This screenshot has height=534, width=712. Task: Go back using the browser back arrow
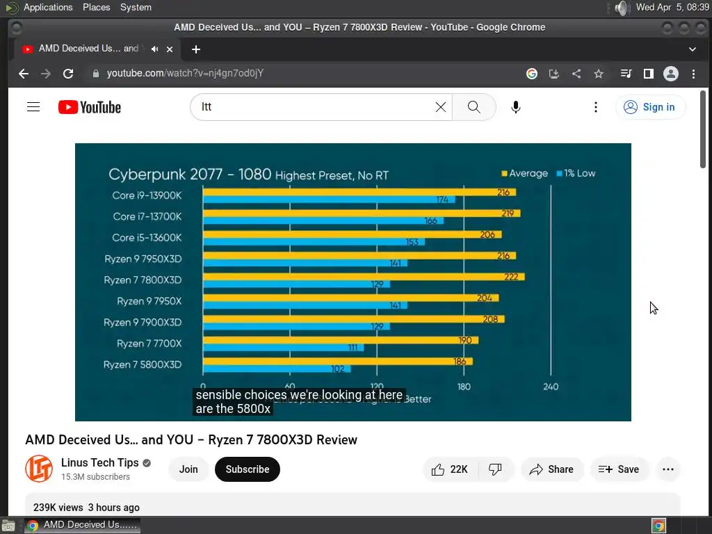click(24, 74)
